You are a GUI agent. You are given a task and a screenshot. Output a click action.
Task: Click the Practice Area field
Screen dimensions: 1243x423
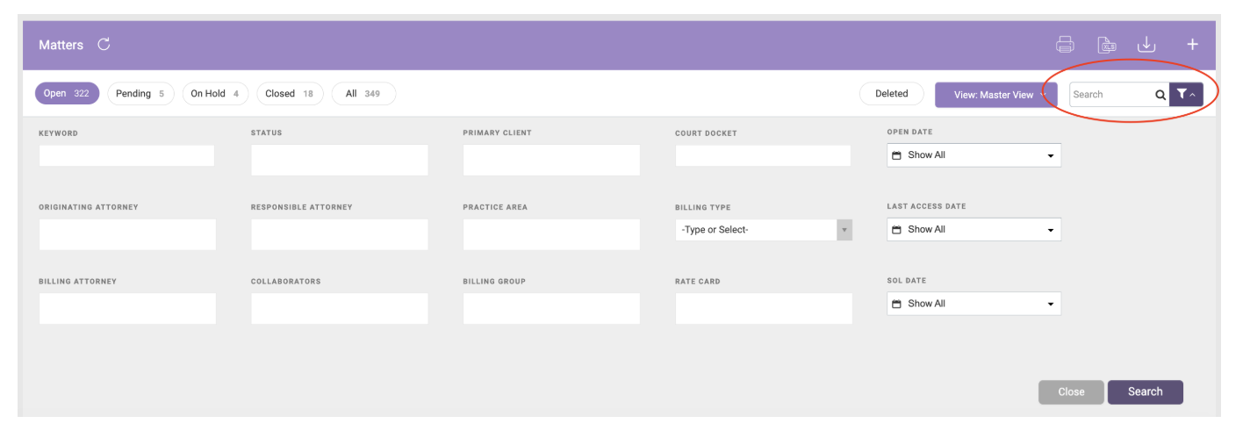point(551,234)
